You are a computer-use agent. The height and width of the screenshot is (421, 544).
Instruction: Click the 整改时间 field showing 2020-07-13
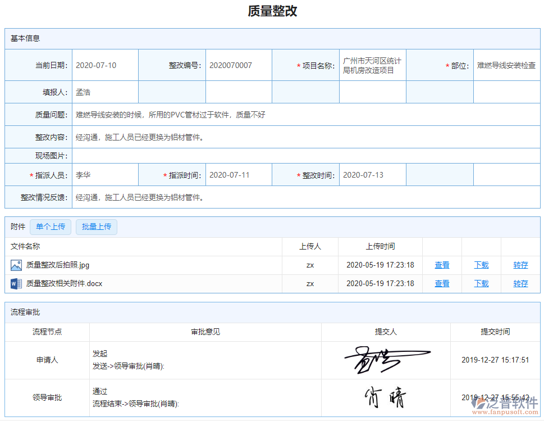[x=372, y=175]
